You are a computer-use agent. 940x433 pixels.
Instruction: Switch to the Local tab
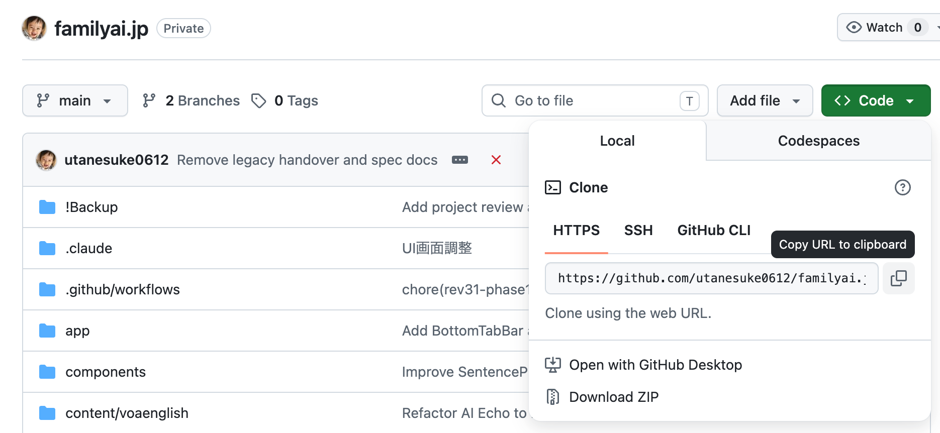[617, 141]
